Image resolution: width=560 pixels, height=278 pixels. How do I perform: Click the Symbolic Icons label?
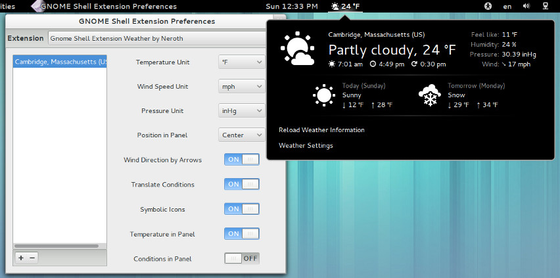162,210
